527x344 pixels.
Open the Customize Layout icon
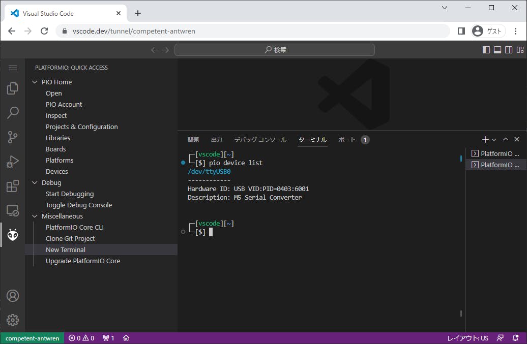[x=520, y=50]
